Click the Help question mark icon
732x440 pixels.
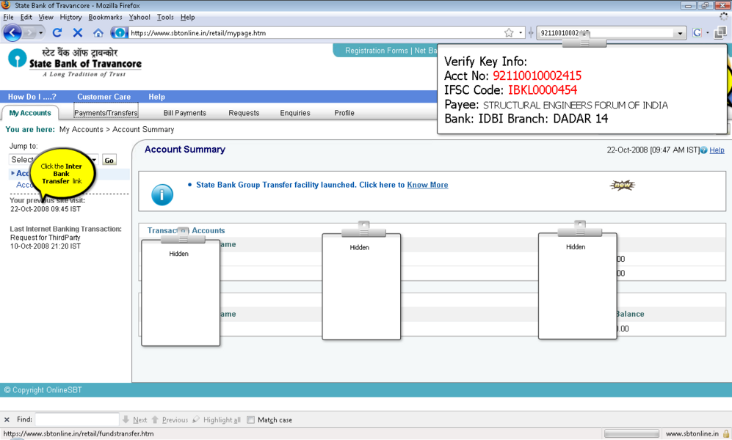pos(704,150)
